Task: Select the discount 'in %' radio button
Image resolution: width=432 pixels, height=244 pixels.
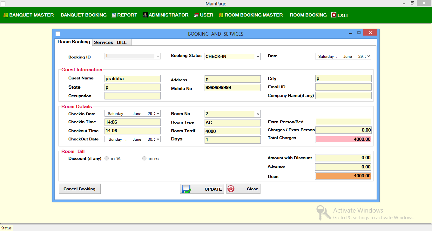Action: point(107,159)
